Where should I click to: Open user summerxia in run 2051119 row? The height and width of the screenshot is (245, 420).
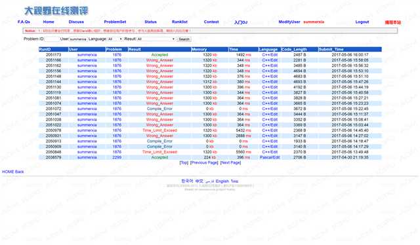(x=87, y=92)
